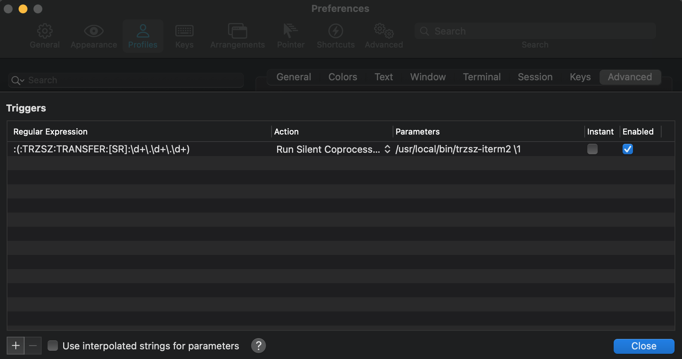
Task: Open the Session tab
Action: 535,77
